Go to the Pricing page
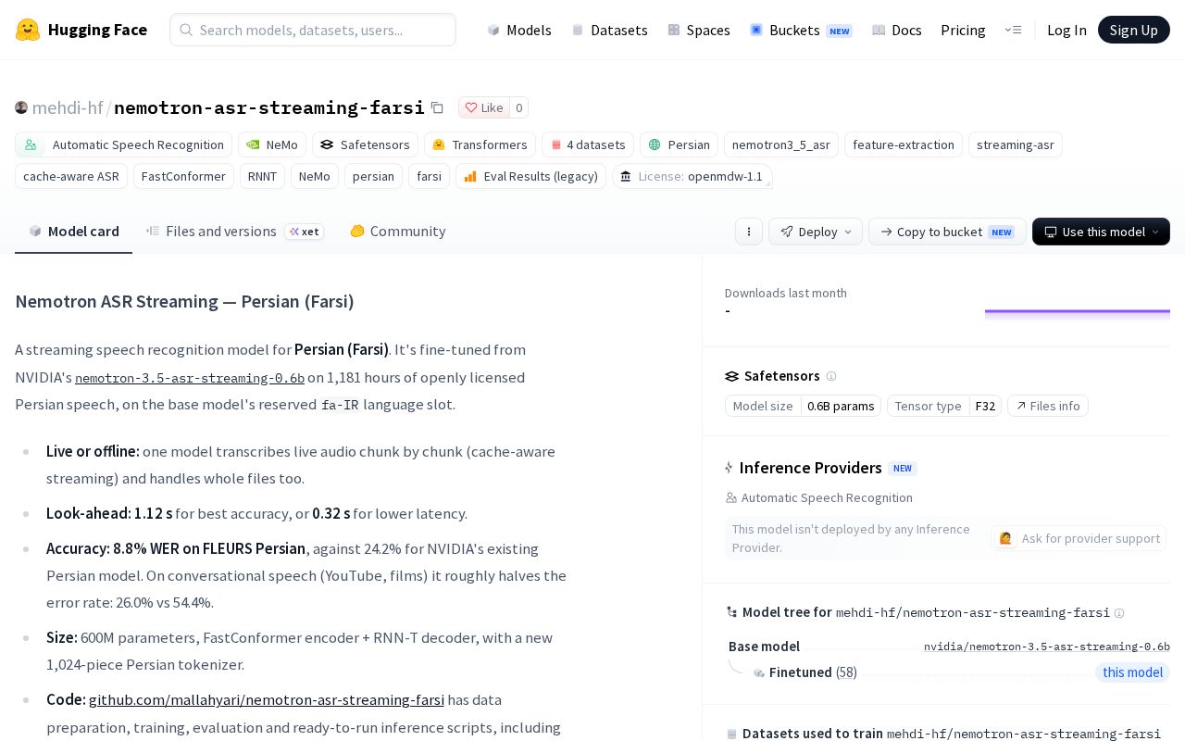The width and height of the screenshot is (1185, 741). click(x=963, y=30)
